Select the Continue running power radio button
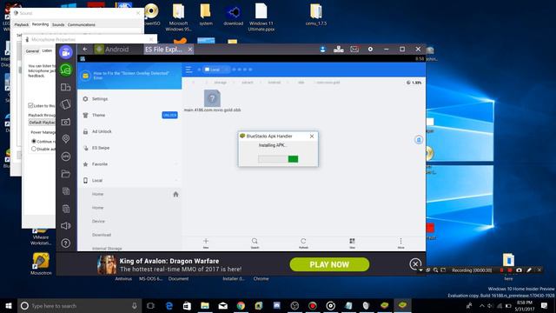The height and width of the screenshot is (313, 556). 34,141
